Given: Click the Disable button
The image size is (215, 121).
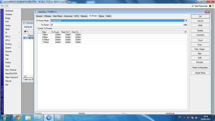Looking at the screenshot, I should coord(200,30).
